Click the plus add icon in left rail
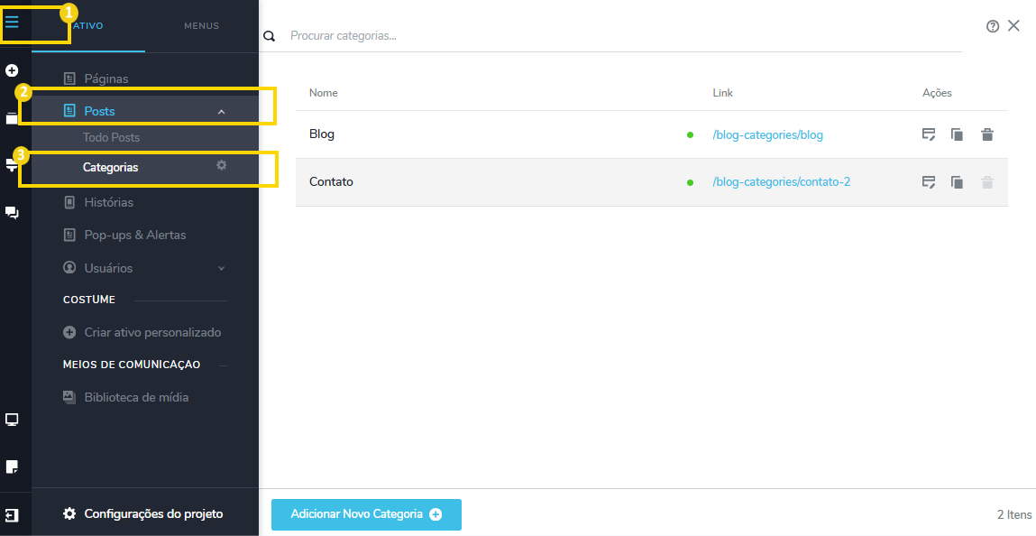Screen dimensions: 1036x536 (13, 70)
